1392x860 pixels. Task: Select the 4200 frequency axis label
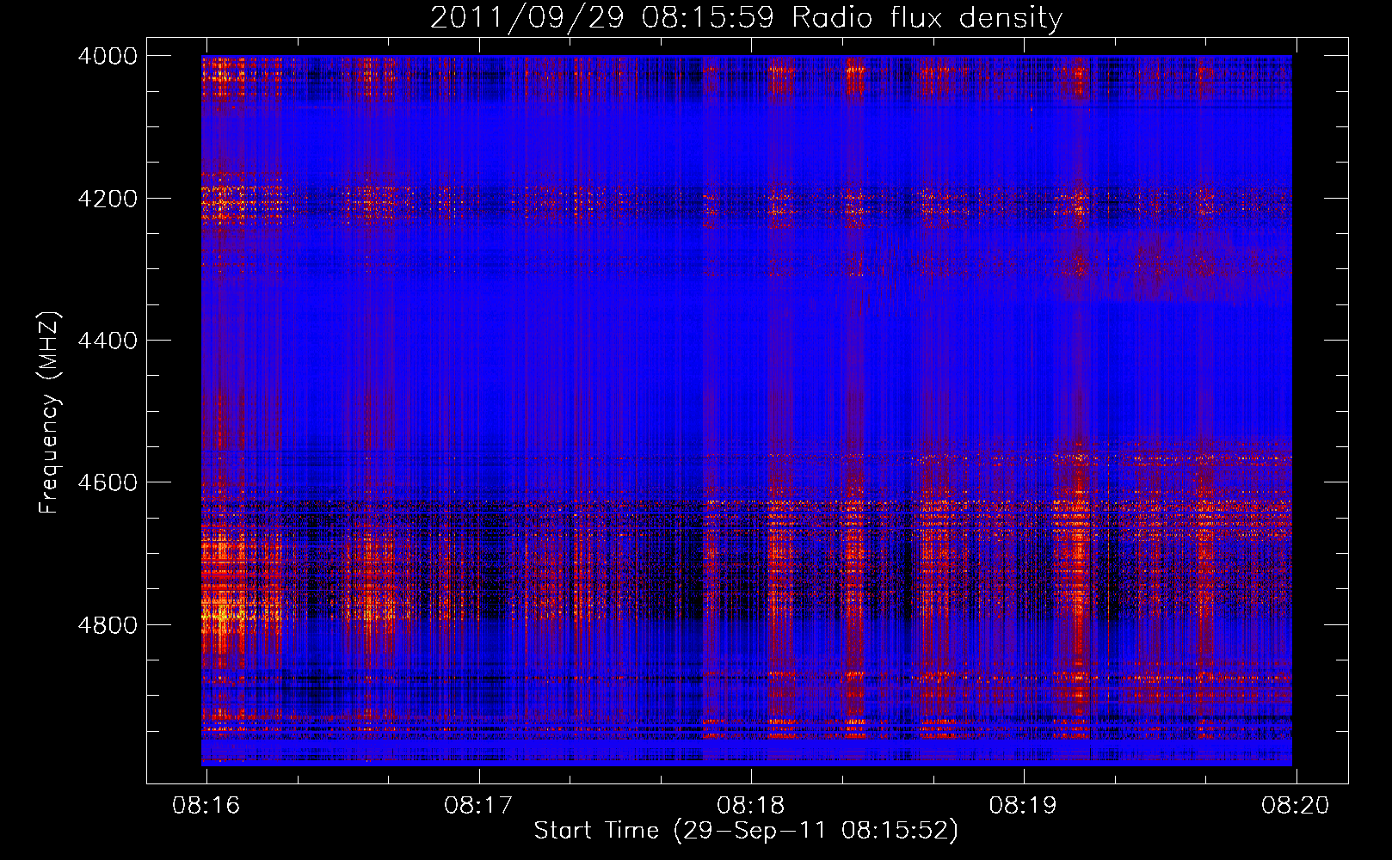[x=108, y=199]
